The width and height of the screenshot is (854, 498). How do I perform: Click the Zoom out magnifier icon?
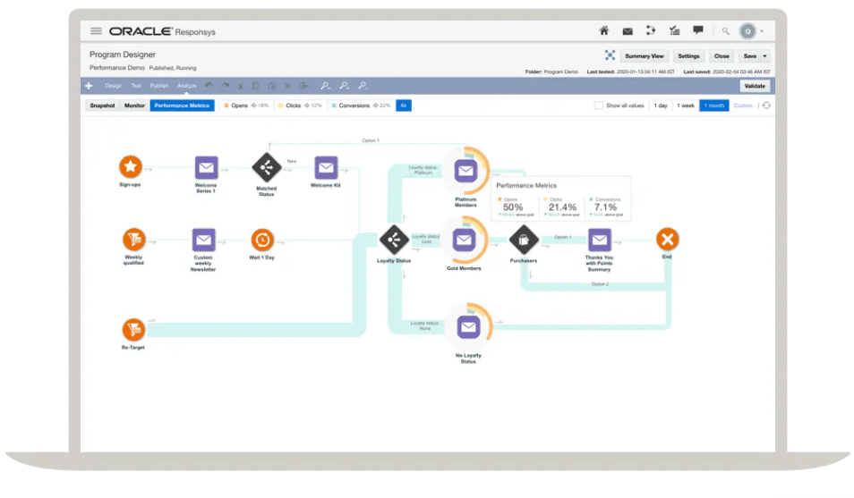(363, 86)
